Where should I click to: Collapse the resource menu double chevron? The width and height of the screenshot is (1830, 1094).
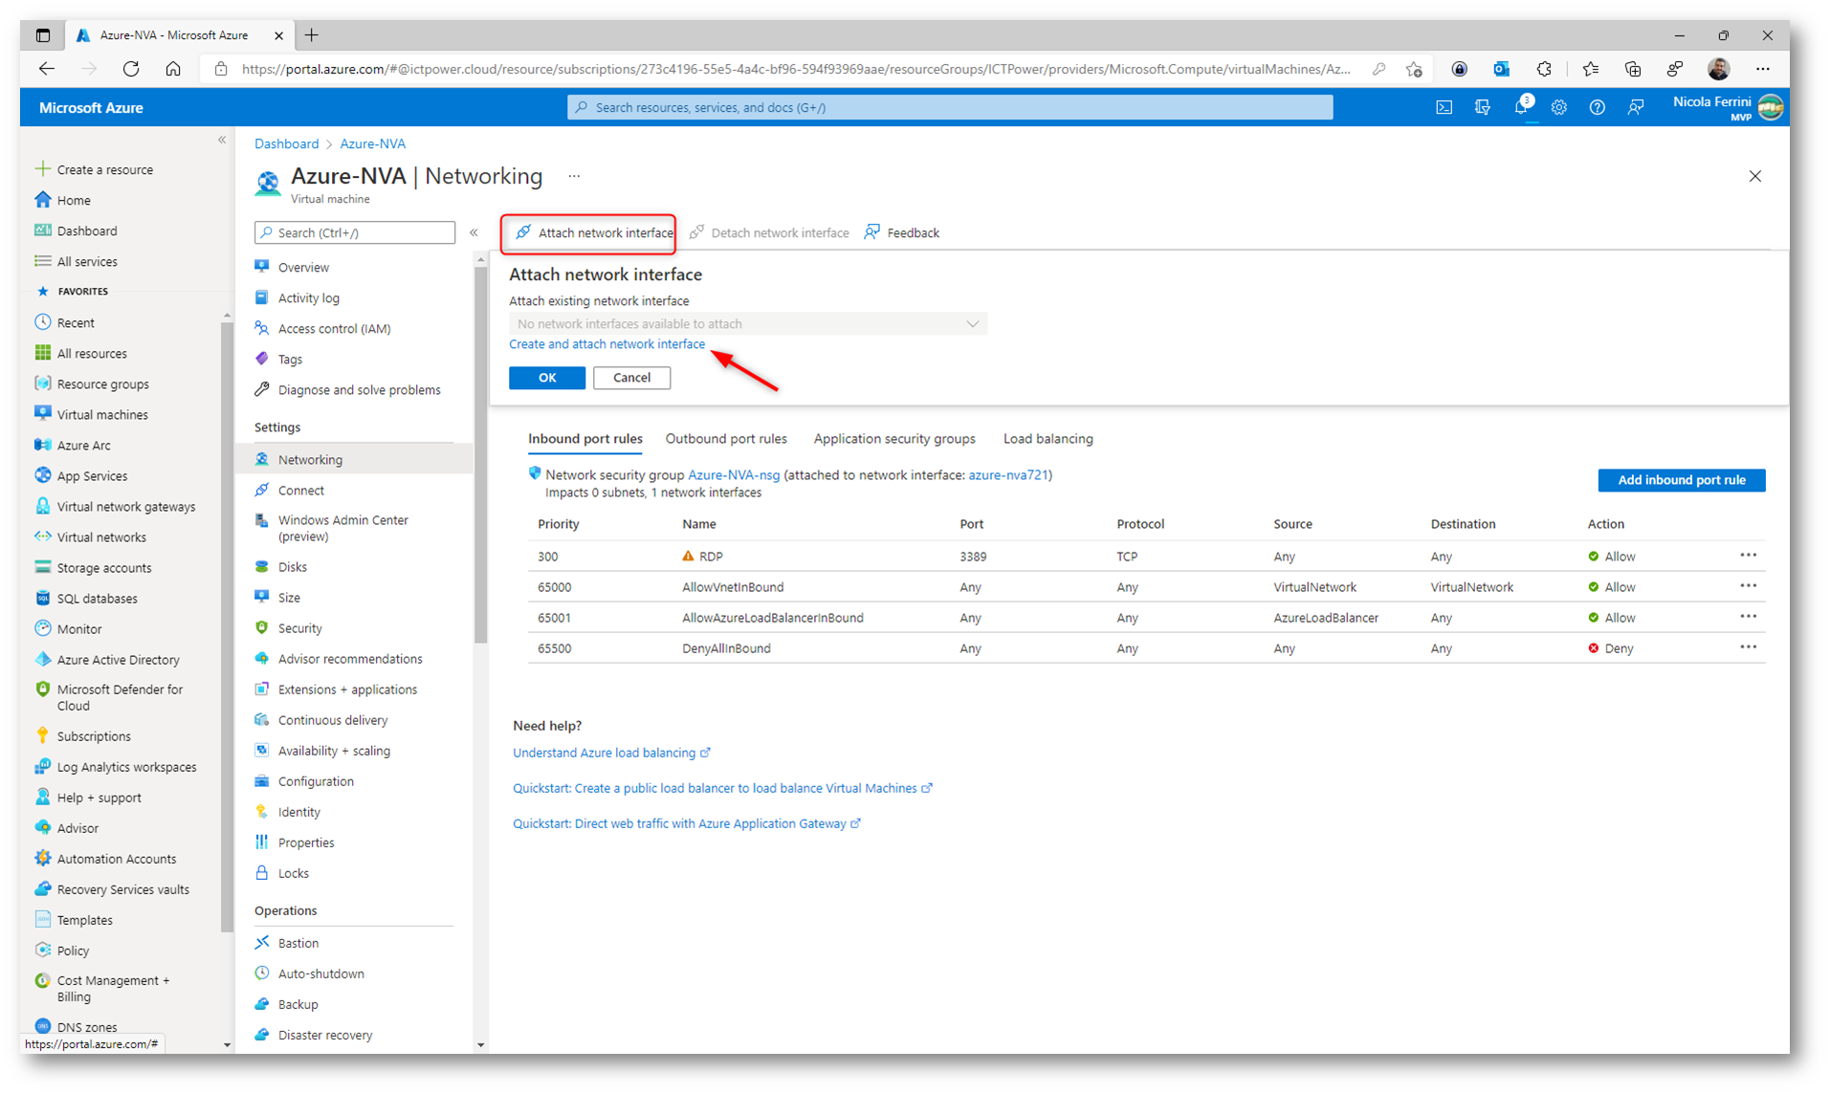(474, 232)
